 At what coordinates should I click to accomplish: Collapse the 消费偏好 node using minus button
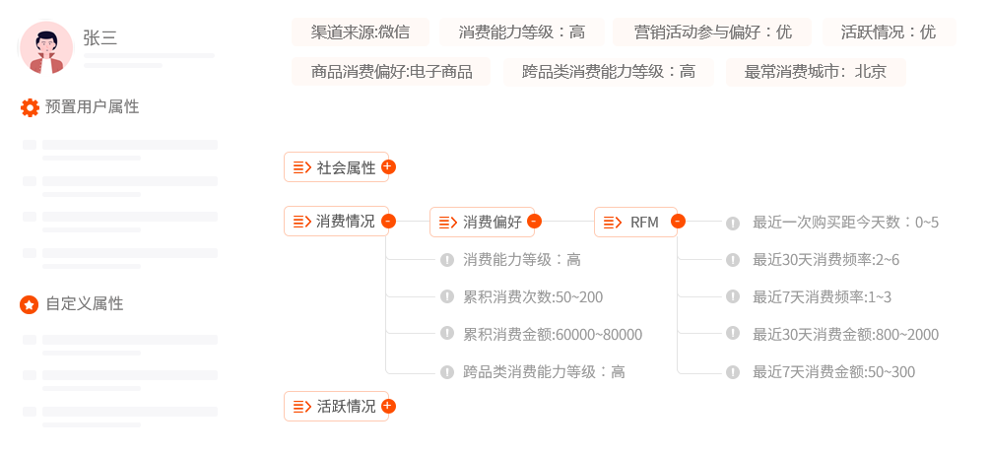(534, 222)
